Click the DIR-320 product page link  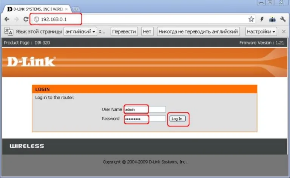42,43
